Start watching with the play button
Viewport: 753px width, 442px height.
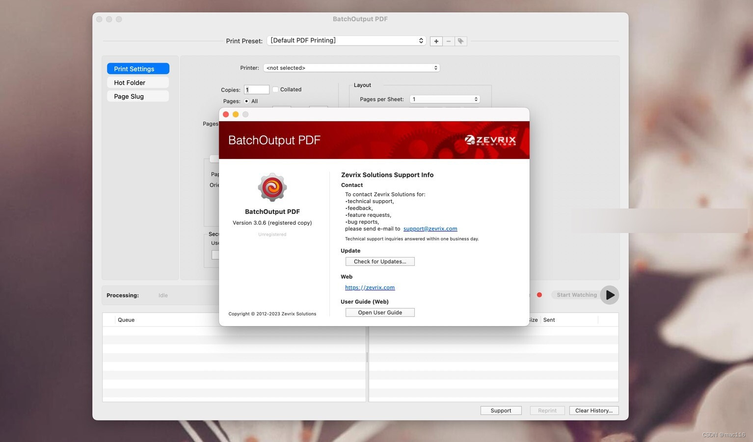[610, 295]
